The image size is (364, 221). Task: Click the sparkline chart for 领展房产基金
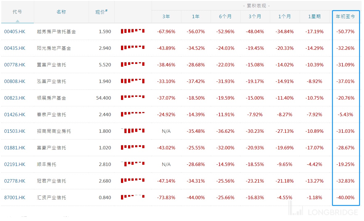[133, 97]
